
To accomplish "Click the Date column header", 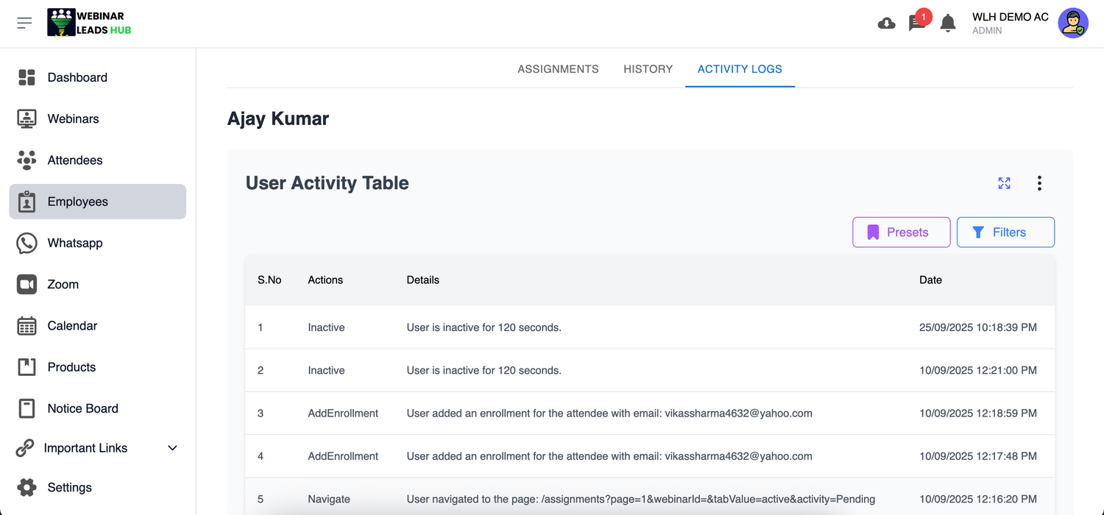I will click(930, 280).
